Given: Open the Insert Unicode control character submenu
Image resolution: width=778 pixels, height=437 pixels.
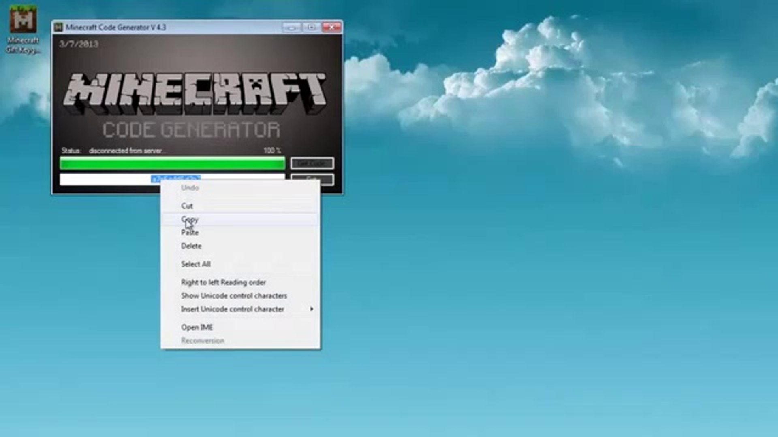Looking at the screenshot, I should pos(232,309).
